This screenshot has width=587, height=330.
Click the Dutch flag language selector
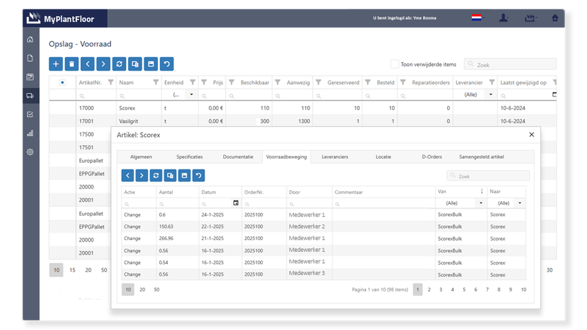476,18
